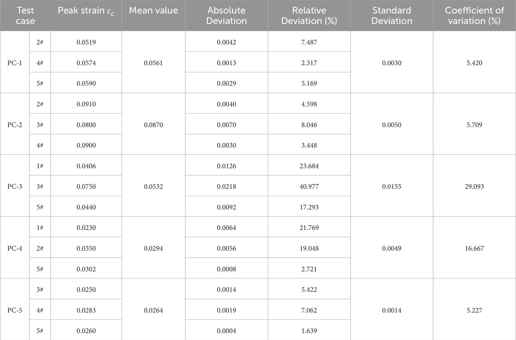
Task: Click peak strain value 0.0406
Action: [86, 166]
